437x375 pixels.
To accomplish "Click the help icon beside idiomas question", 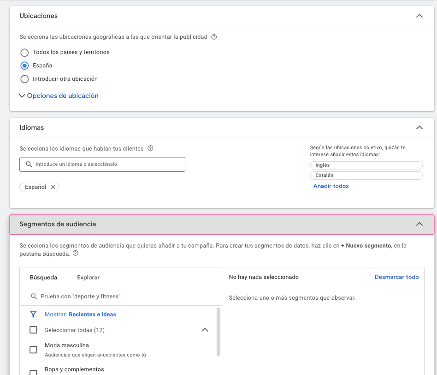I will tap(150, 148).
